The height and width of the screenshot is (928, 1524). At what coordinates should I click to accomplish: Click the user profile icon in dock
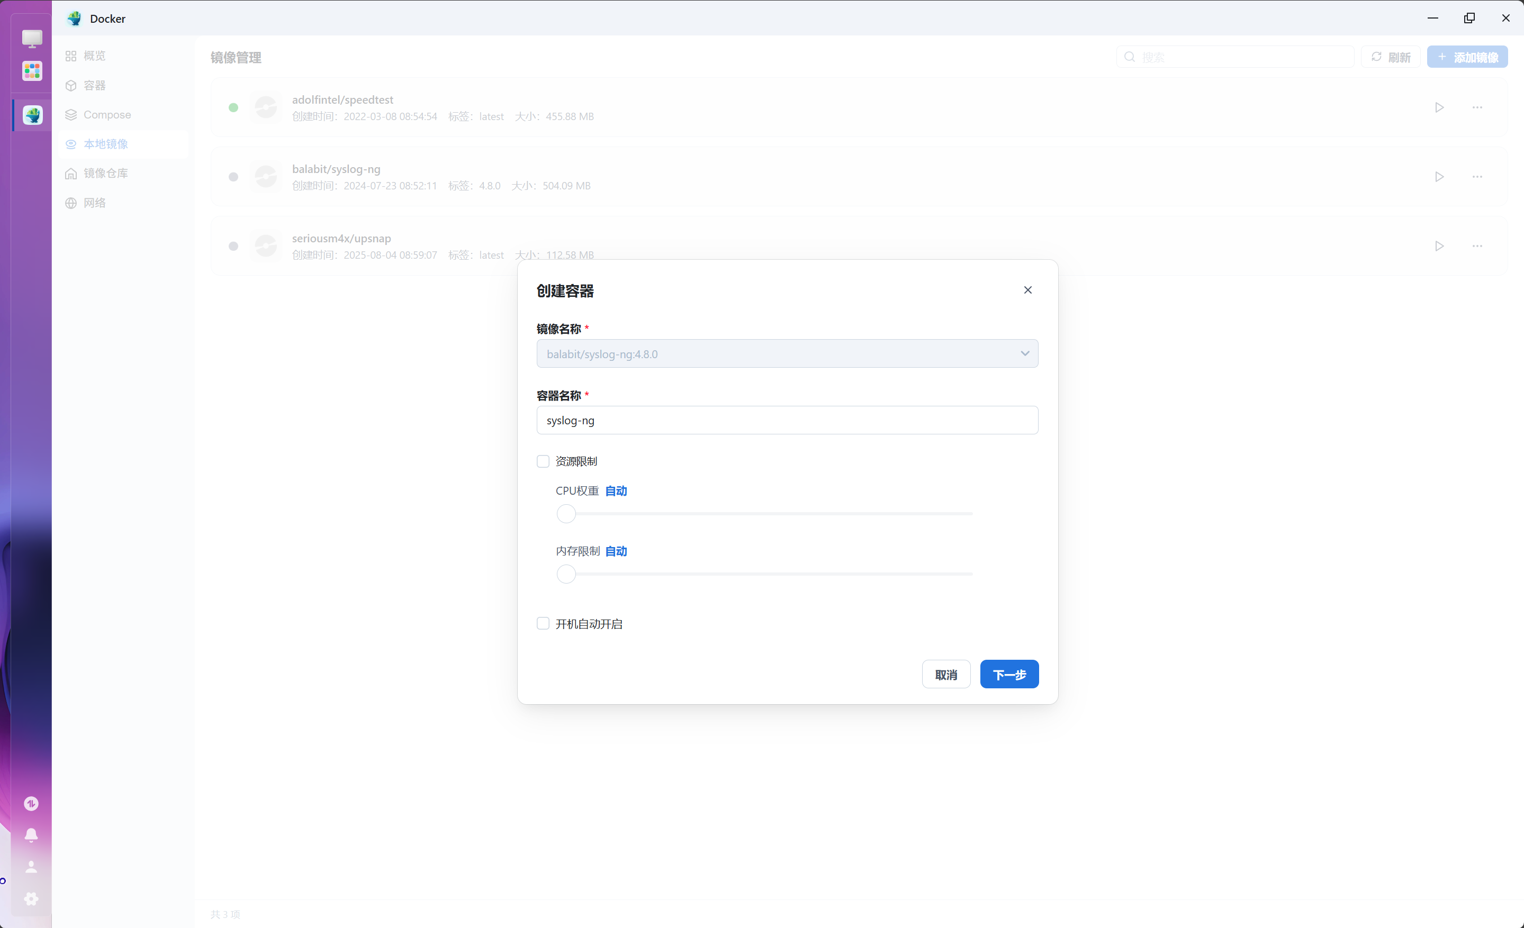[x=31, y=867]
